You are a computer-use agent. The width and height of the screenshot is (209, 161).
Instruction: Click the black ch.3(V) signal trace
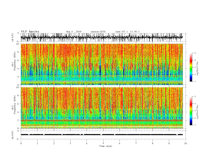[102, 135]
